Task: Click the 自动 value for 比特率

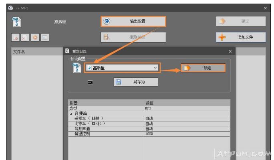Action: [149, 124]
